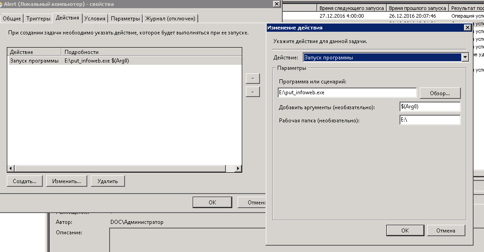
Task: Click the Удалить button
Action: 108,181
